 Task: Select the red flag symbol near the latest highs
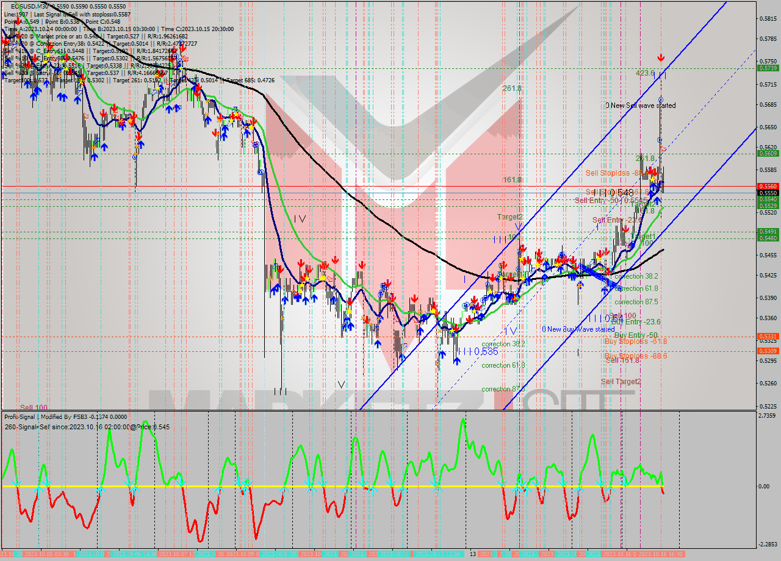[x=663, y=148]
